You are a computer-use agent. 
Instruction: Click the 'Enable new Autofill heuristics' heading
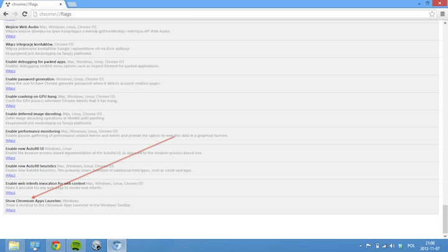coord(31,166)
